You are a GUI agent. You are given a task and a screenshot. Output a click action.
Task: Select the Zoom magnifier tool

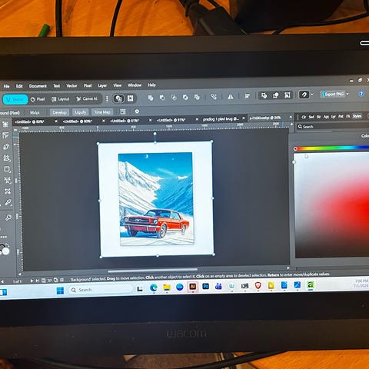[8, 218]
